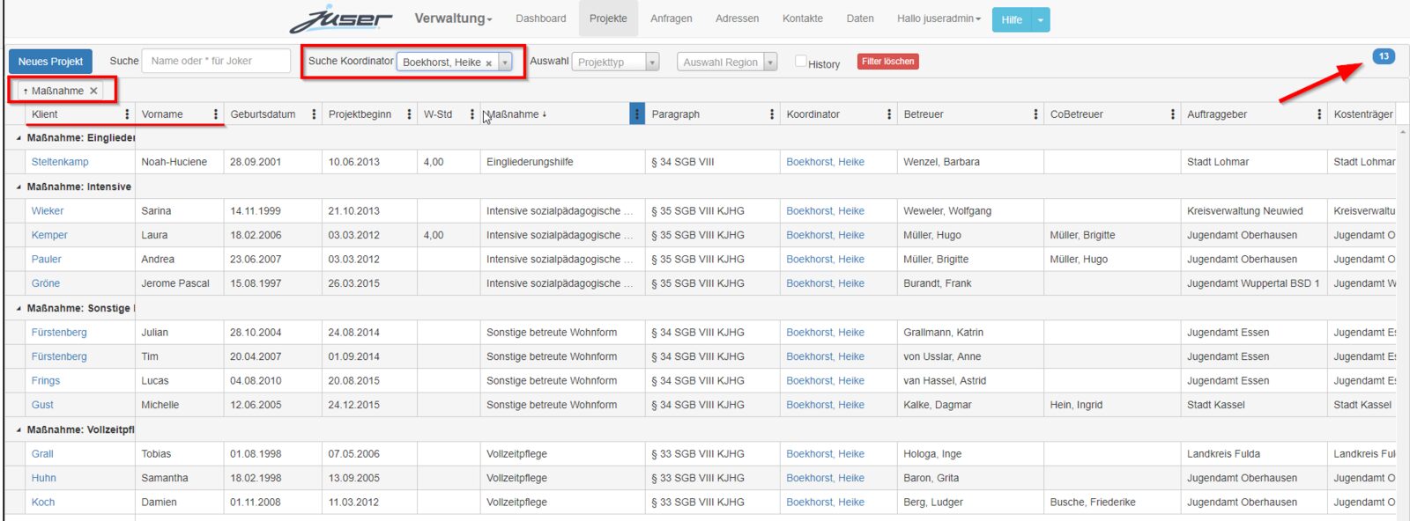Viewport: 1410px width, 521px height.
Task: Open the Projekttyp dropdown
Action: pyautogui.click(x=615, y=62)
